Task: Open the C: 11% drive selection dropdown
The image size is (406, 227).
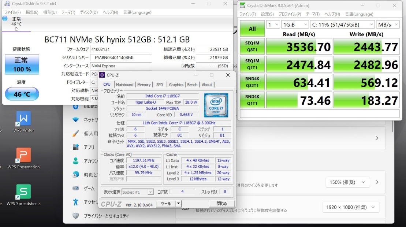Action: click(x=342, y=25)
